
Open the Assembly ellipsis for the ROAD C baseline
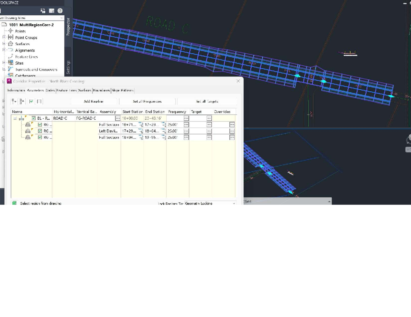117,118
